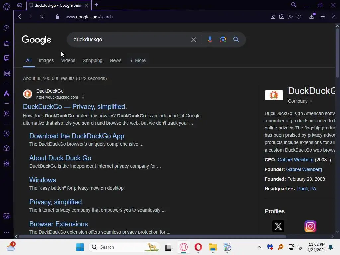This screenshot has width=340, height=255.
Task: Open Windows Start menu
Action: (80, 247)
